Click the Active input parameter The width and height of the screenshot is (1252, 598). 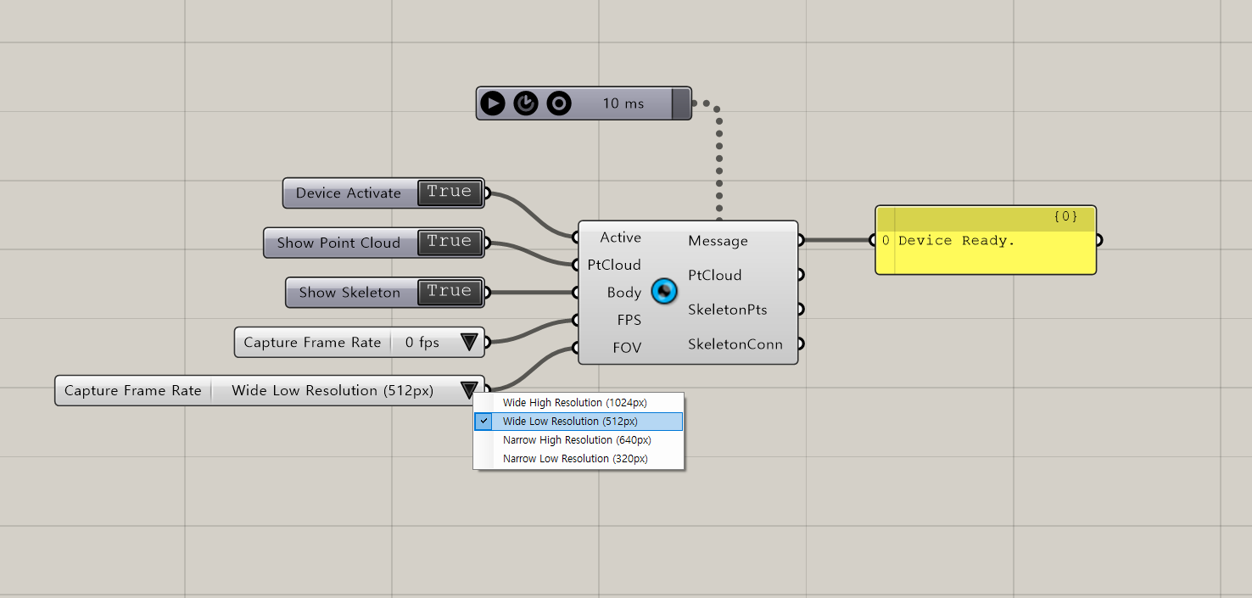pos(620,238)
